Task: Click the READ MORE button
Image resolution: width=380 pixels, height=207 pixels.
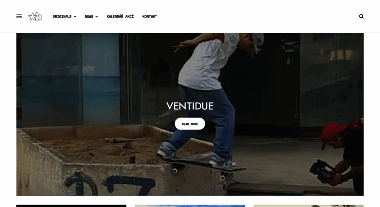Action: [x=190, y=124]
